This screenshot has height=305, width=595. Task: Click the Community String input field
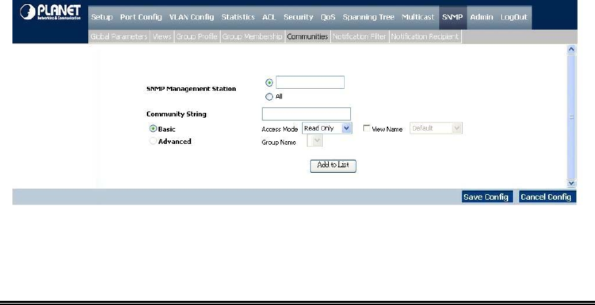(307, 114)
